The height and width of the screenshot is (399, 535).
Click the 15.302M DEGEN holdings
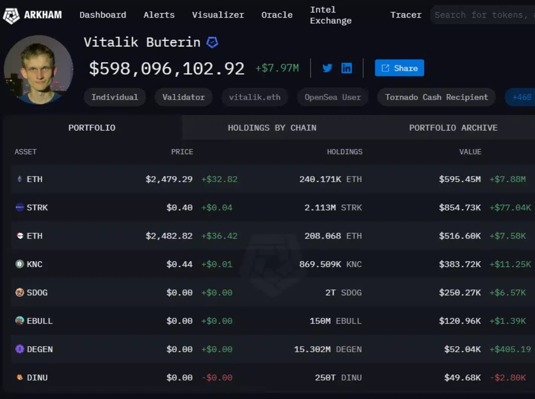click(x=328, y=349)
